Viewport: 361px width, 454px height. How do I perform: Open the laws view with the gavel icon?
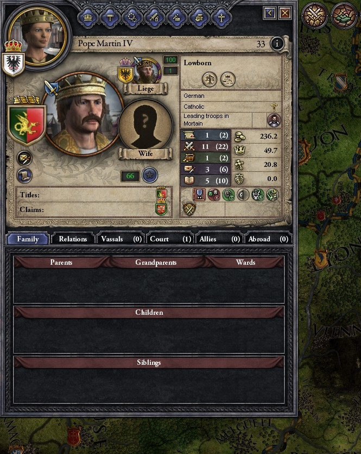coord(110,17)
